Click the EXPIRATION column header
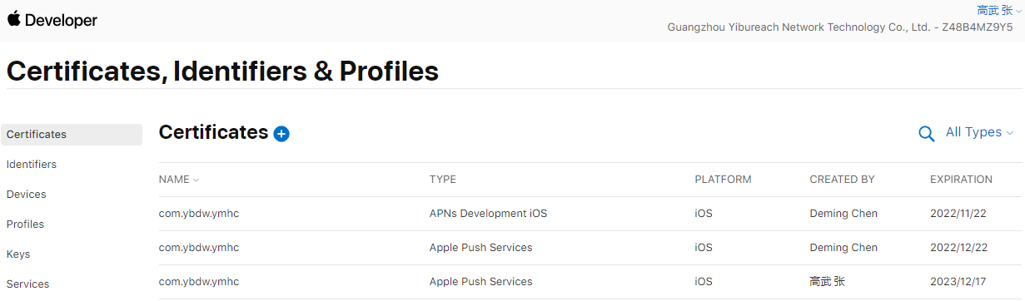The width and height of the screenshot is (1025, 301). coord(961,180)
